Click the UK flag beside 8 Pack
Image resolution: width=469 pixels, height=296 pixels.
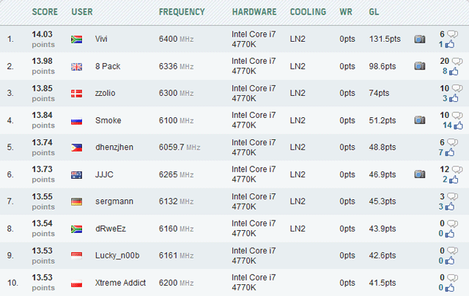(76, 67)
